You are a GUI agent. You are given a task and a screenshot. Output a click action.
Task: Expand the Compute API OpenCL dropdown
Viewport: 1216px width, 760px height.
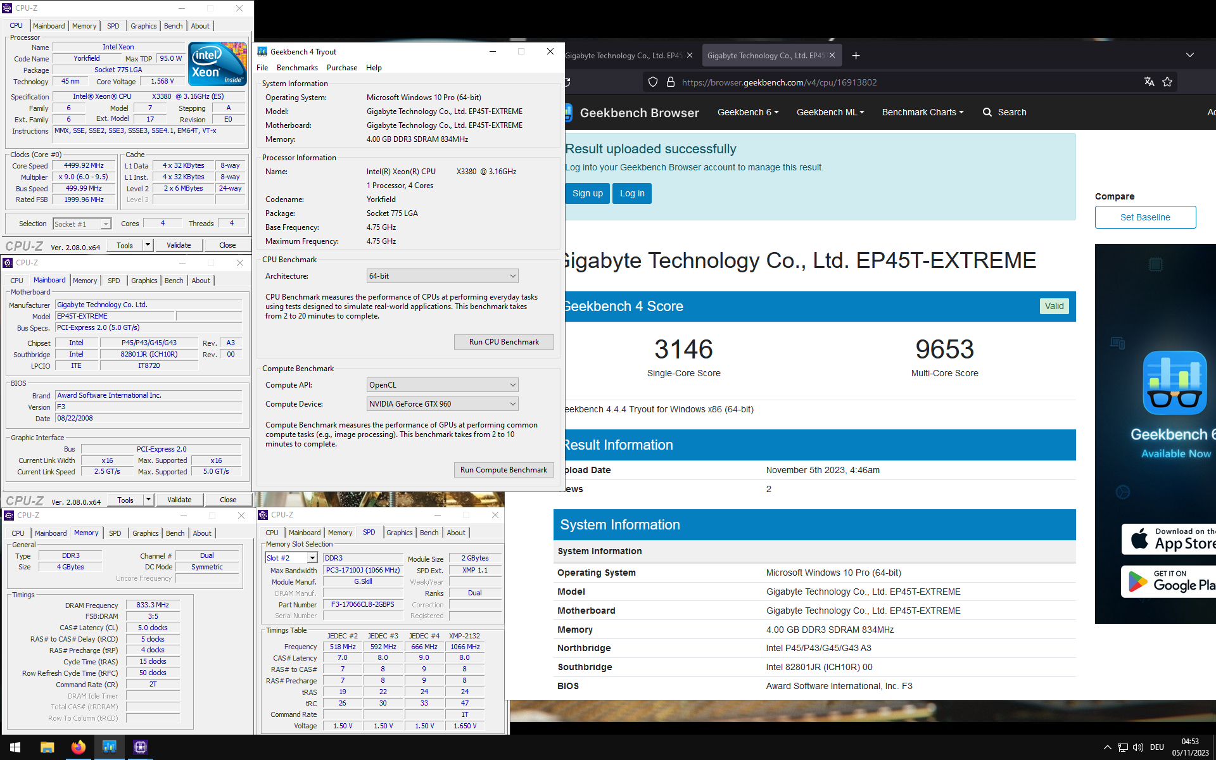tap(512, 385)
